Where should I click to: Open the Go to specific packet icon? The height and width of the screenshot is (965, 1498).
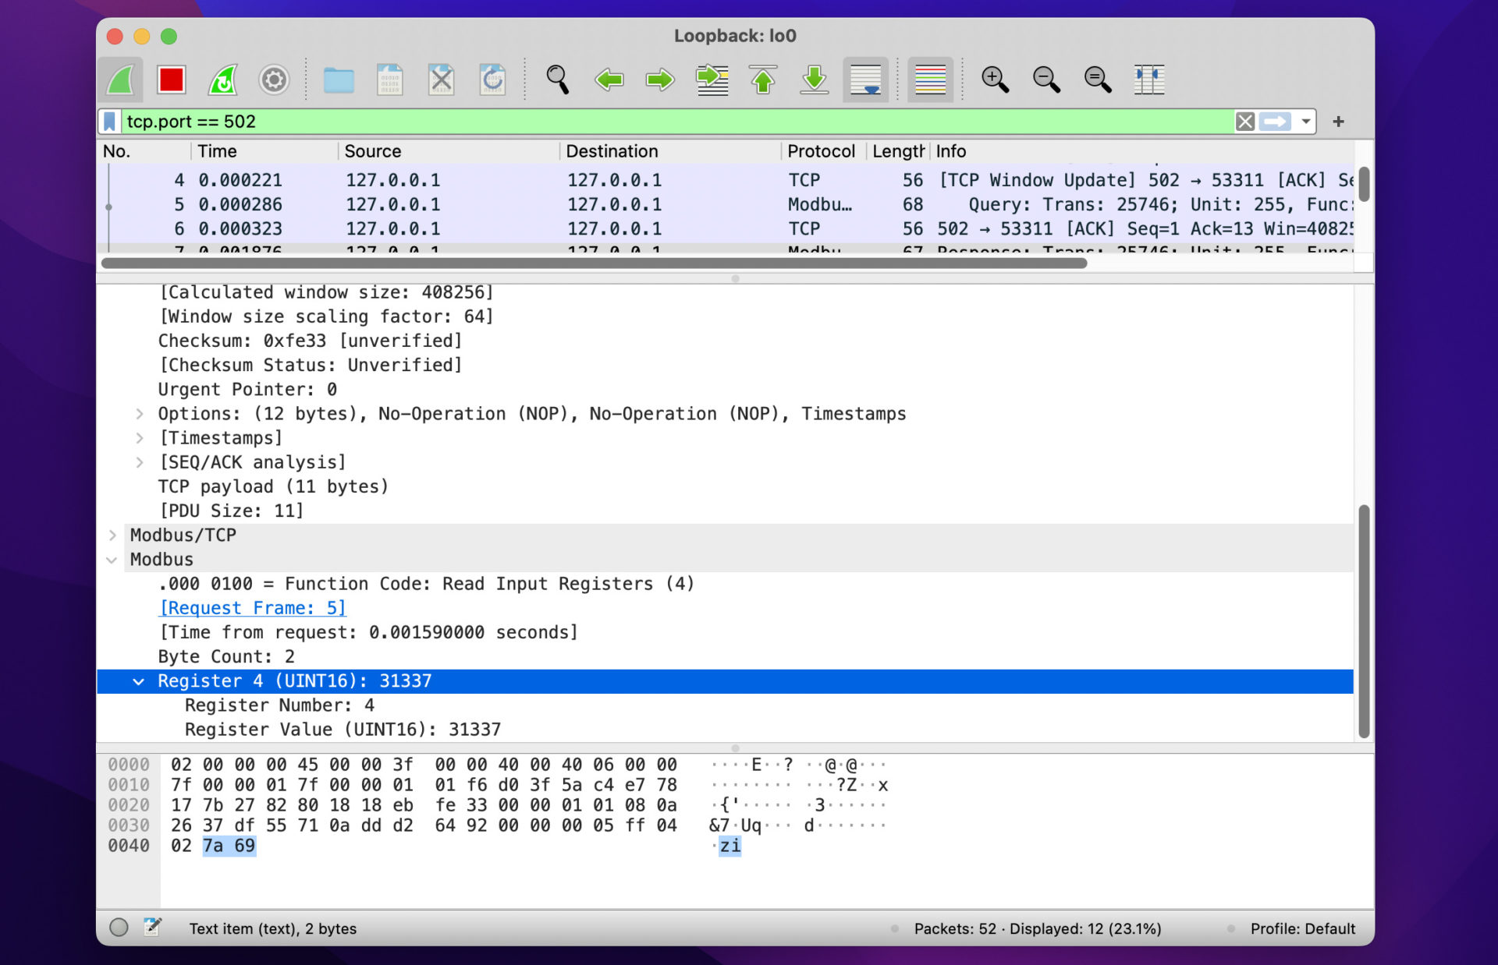tap(712, 80)
